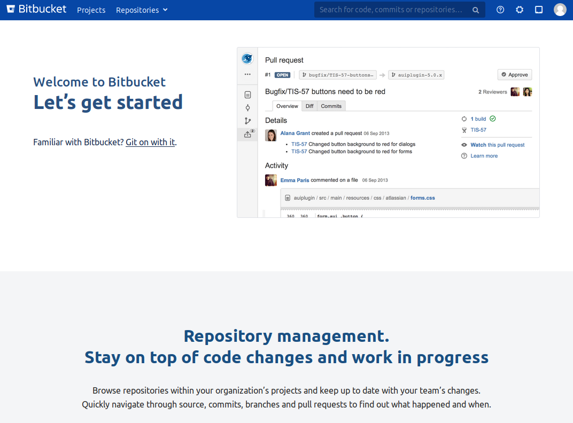Screen dimensions: 573x423
Task: Click the Bitbucket logo icon
Action: pos(11,9)
